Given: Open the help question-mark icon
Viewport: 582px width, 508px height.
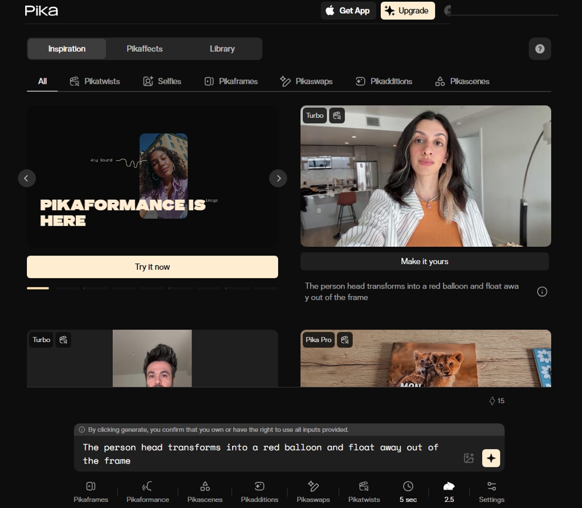Looking at the screenshot, I should tap(540, 48).
